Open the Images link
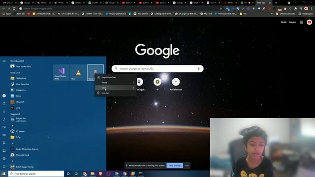 click(292, 22)
